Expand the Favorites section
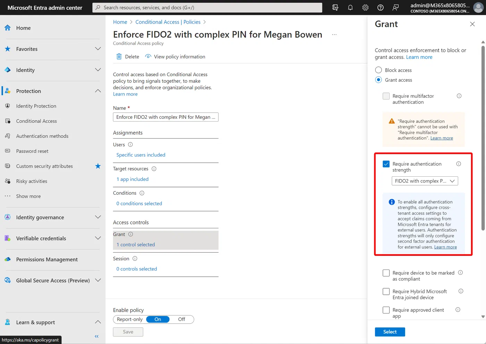 pos(98,49)
